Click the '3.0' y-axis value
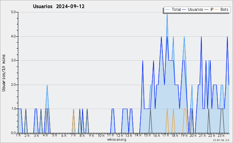The image size is (233, 143). coord(13,60)
